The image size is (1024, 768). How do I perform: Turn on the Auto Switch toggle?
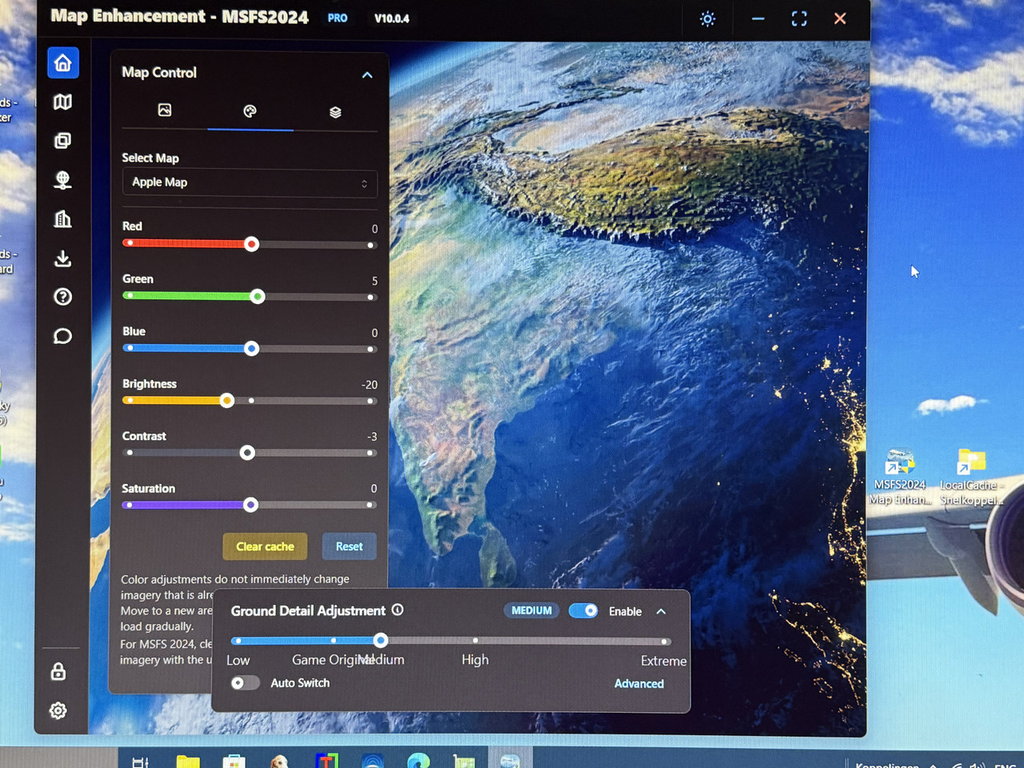(245, 682)
